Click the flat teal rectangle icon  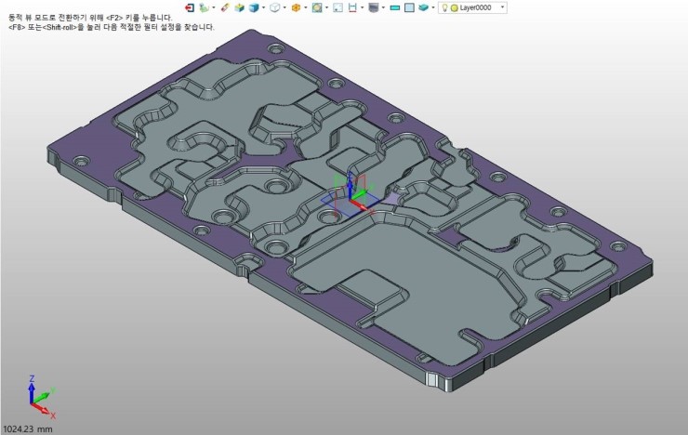coord(395,7)
